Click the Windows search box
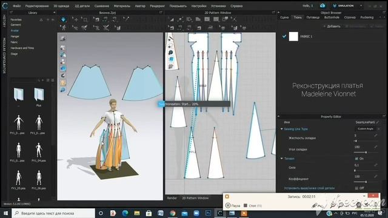The image size is (388, 218). 53,213
